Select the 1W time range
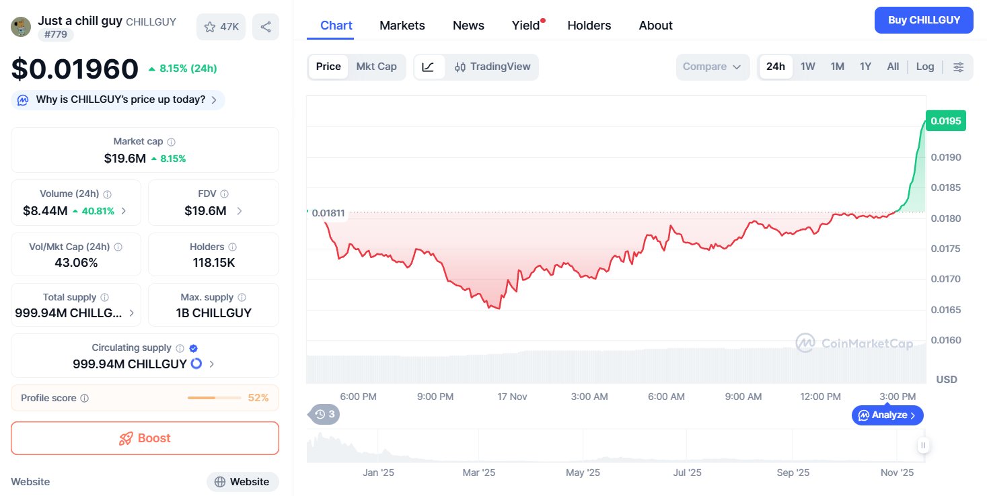Screen dimensions: 987x496 click(808, 67)
